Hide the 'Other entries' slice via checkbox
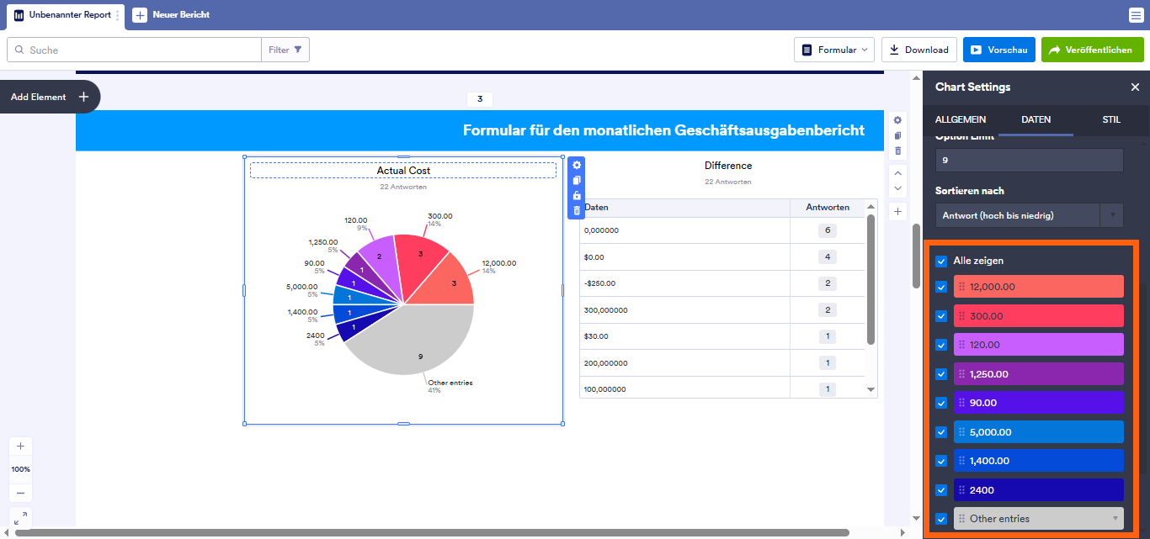Image resolution: width=1150 pixels, height=539 pixels. pos(940,518)
